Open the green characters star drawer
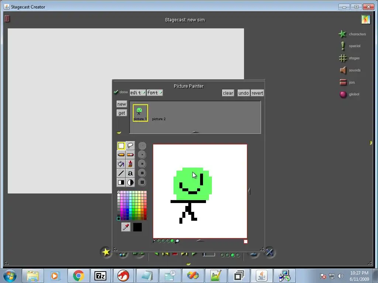The image size is (378, 283). pos(342,34)
